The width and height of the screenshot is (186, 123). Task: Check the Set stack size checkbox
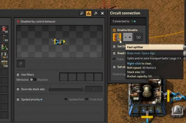[x=114, y=67]
